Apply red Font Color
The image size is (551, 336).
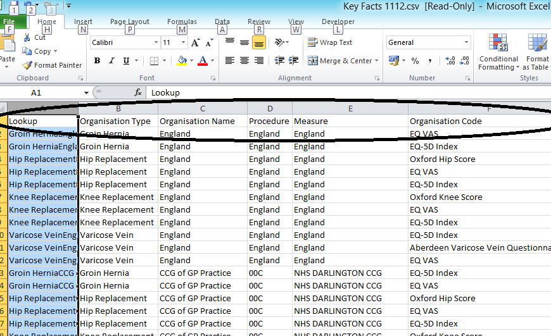tap(203, 61)
